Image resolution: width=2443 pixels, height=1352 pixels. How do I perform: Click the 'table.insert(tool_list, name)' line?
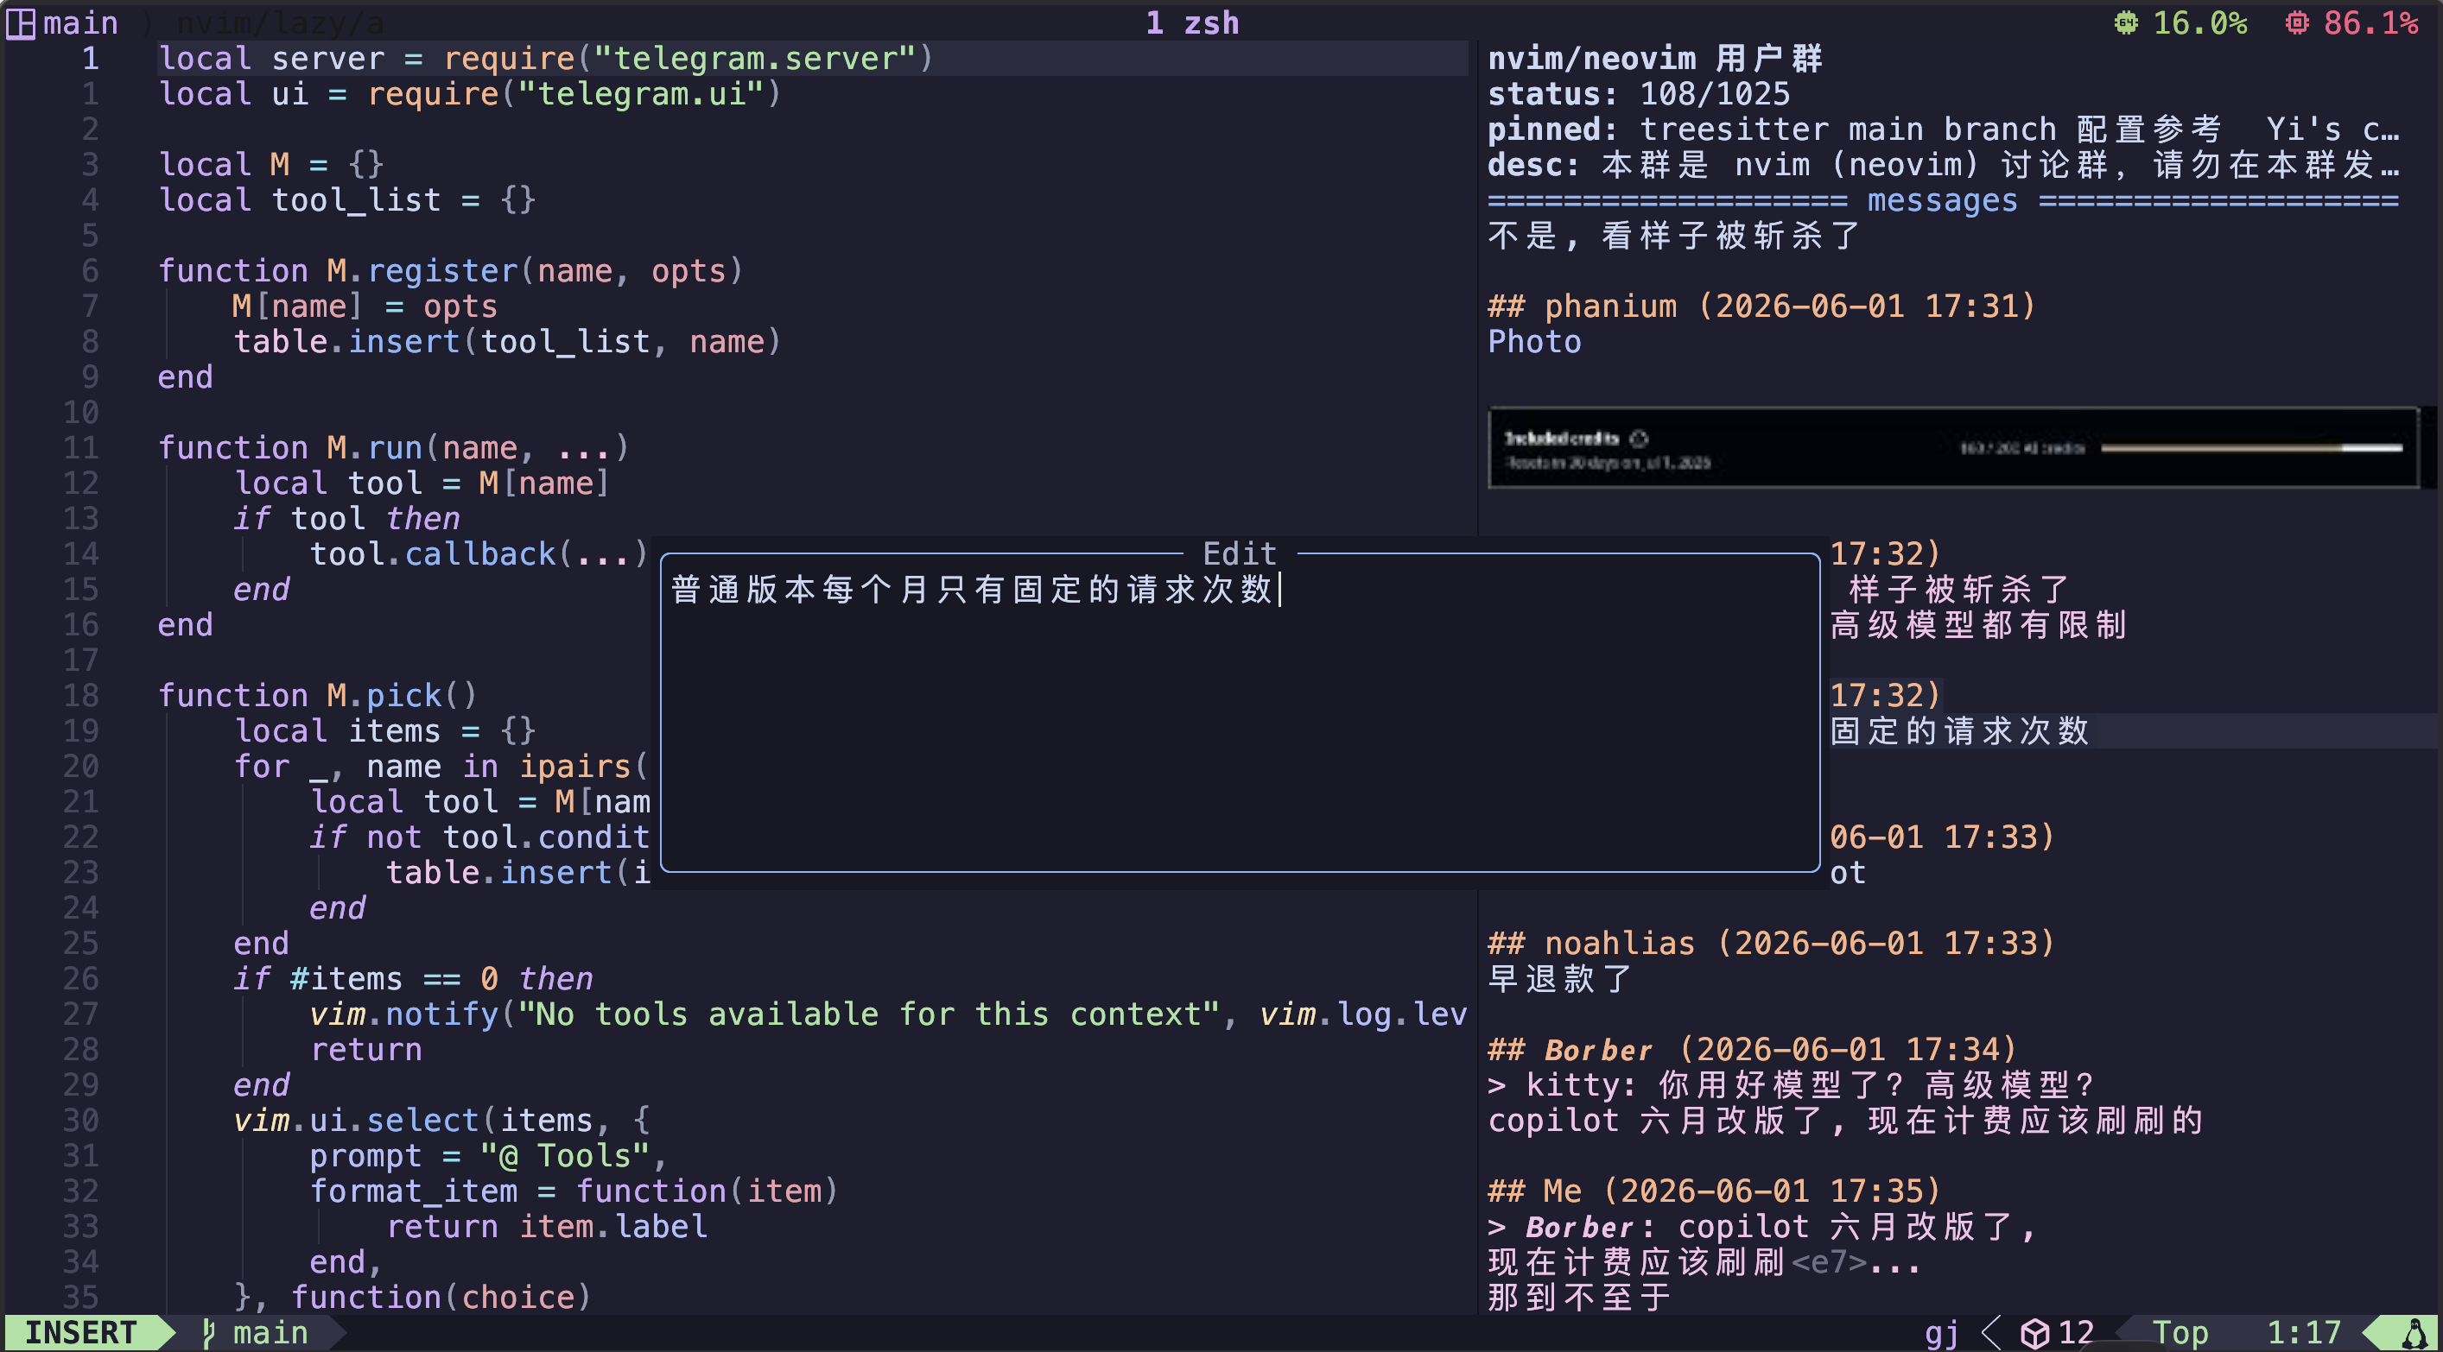point(507,341)
